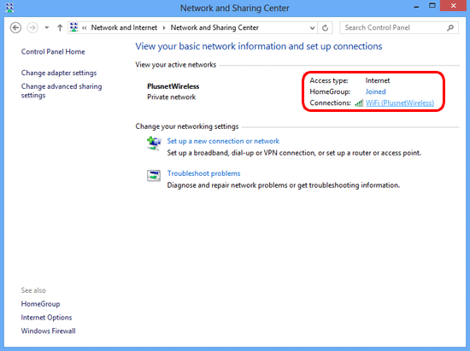Click Set up a new connection or network
Screen dimensions: 470x351
pyautogui.click(x=223, y=141)
